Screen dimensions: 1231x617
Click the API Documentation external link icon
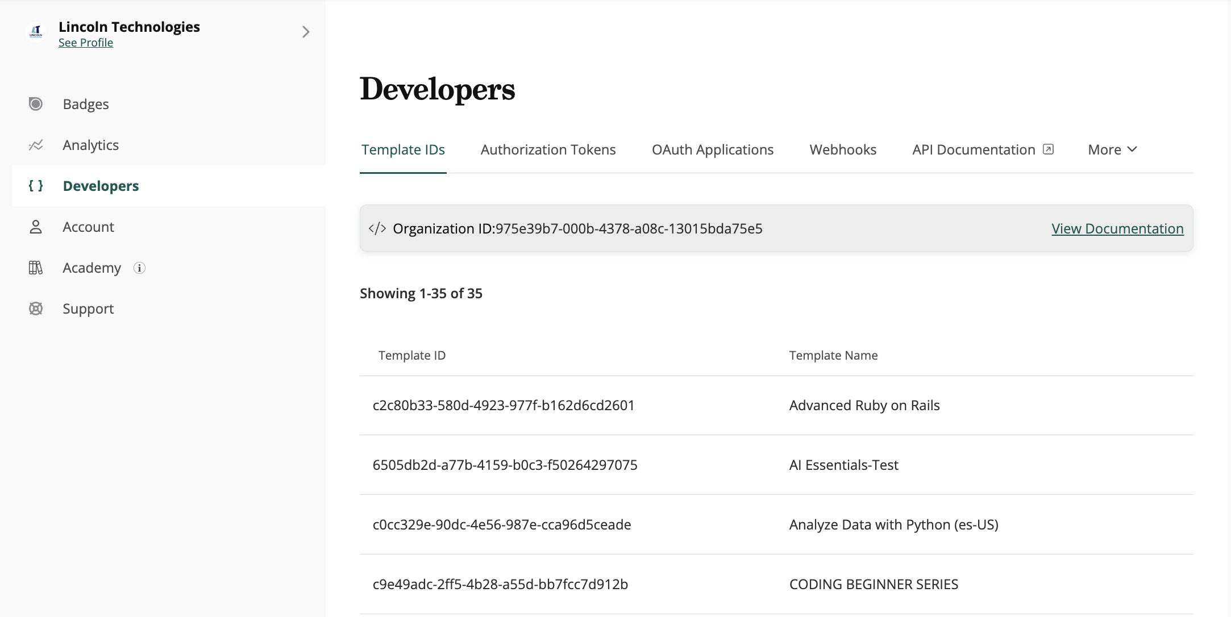(1049, 149)
